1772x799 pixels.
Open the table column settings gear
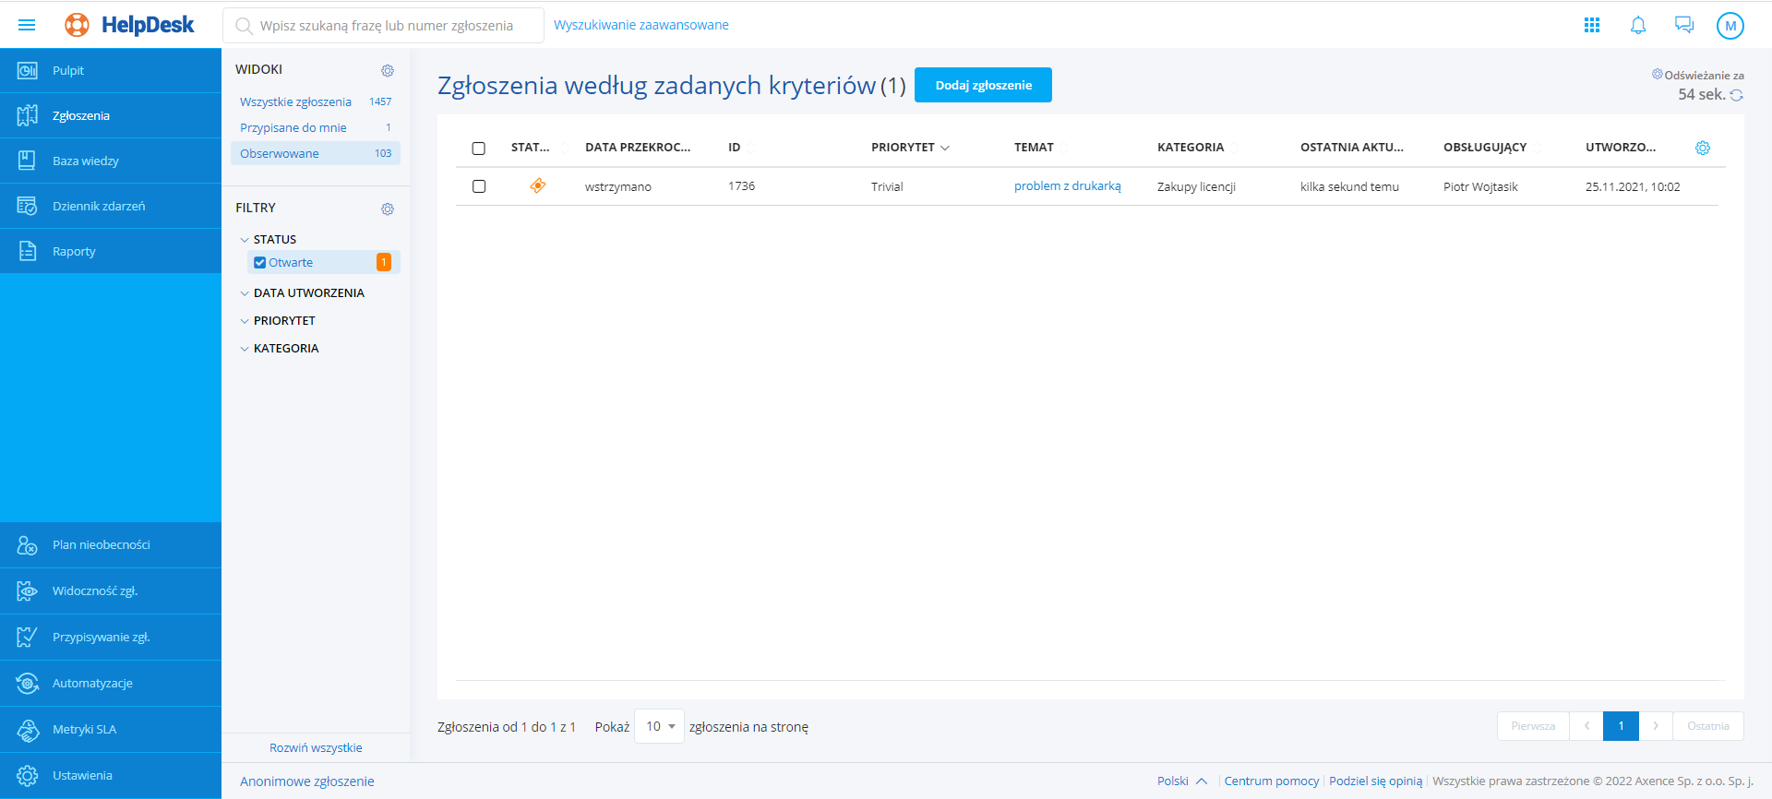tap(1703, 148)
